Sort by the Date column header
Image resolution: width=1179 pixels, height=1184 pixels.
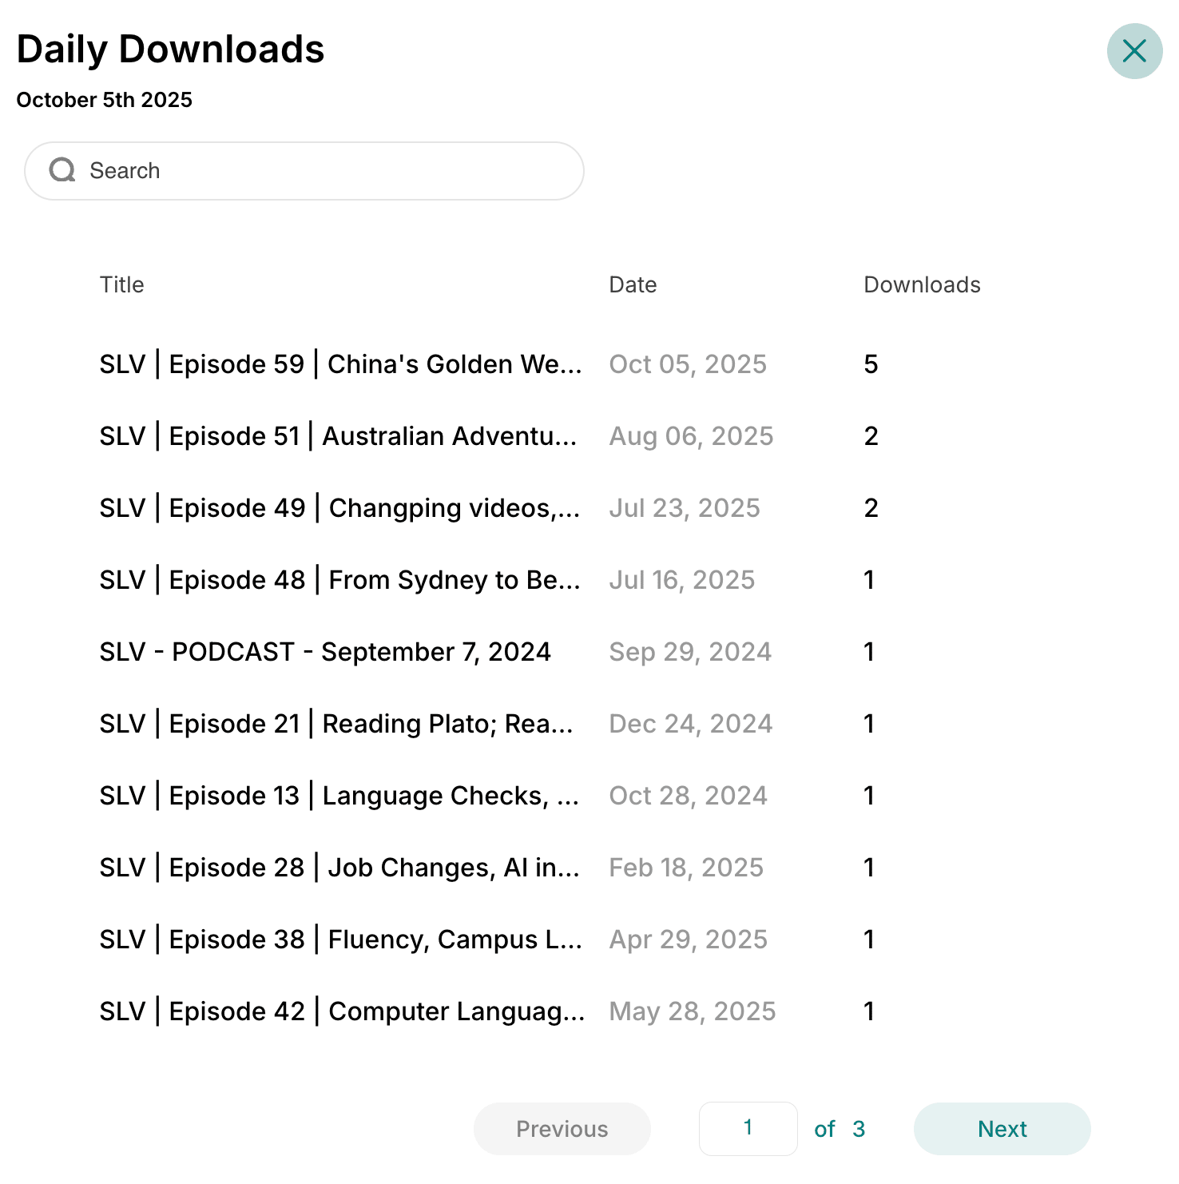(632, 285)
